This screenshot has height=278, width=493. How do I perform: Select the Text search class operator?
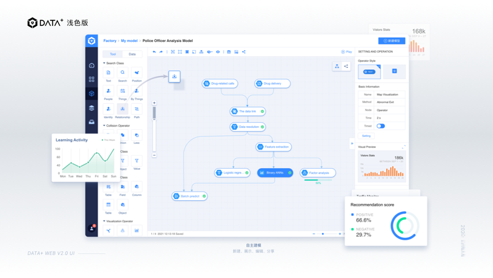(109, 73)
